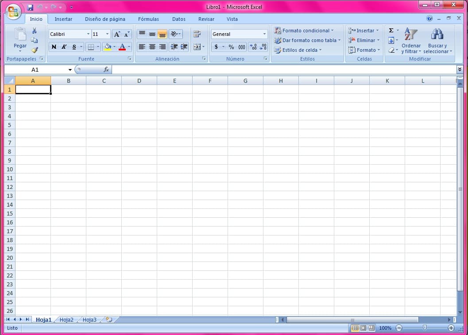Click the Clear eraser icon

tap(391, 50)
